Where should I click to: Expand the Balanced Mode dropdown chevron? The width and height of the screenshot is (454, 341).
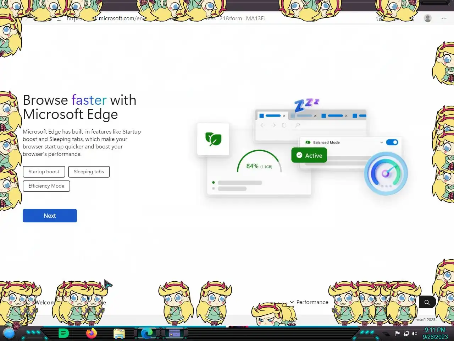(382, 142)
